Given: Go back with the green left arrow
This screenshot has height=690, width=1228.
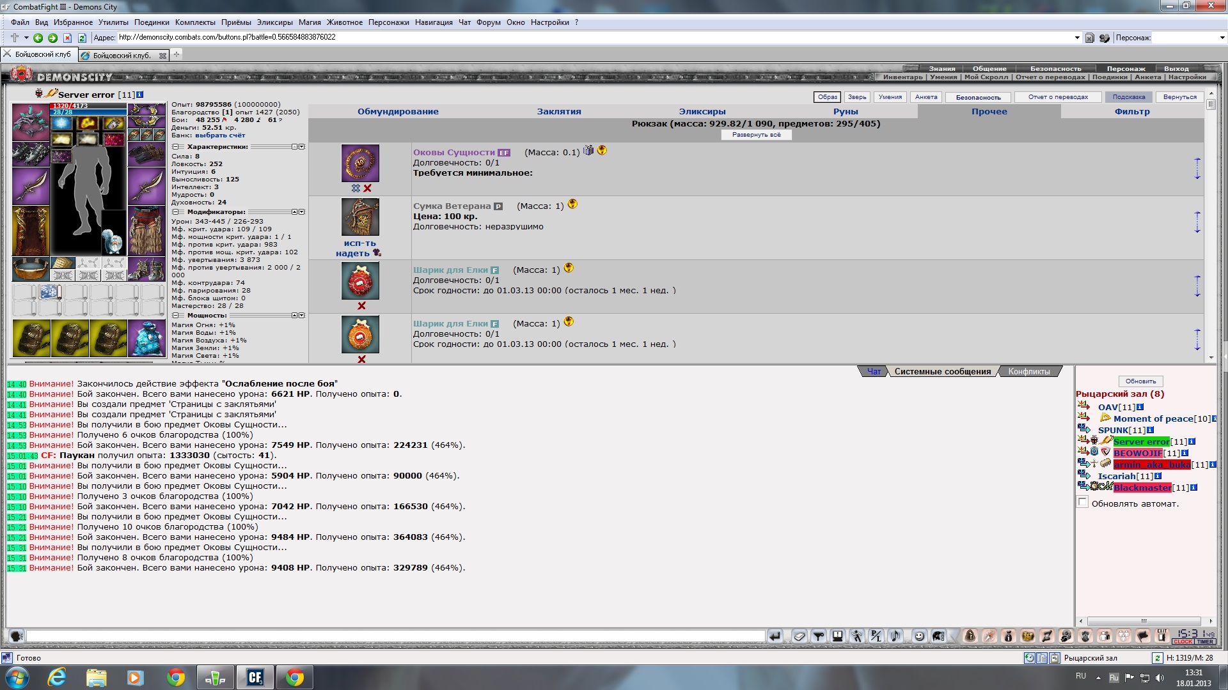Looking at the screenshot, I should pyautogui.click(x=38, y=38).
